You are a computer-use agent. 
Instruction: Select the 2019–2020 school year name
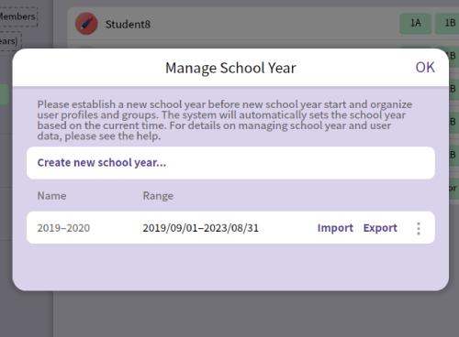63,228
